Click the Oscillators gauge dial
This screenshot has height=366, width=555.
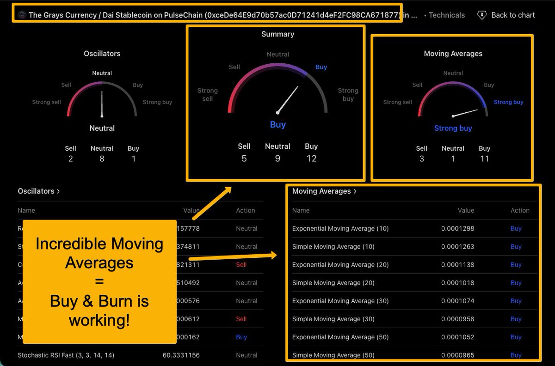coord(102,99)
